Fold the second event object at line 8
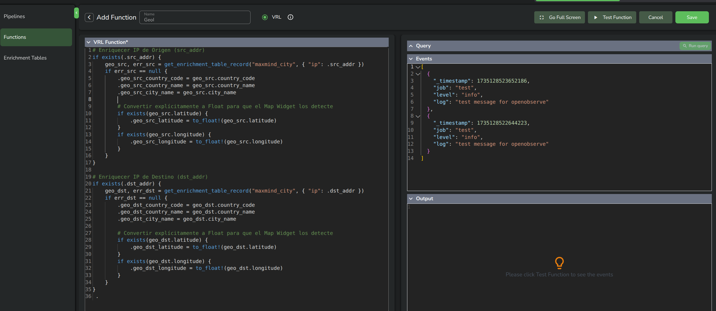This screenshot has width=716, height=311. coord(418,116)
